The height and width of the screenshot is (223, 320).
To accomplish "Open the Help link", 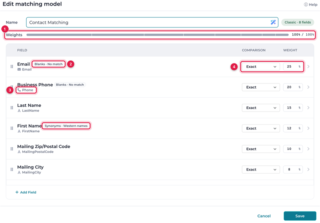I will (x=311, y=4).
